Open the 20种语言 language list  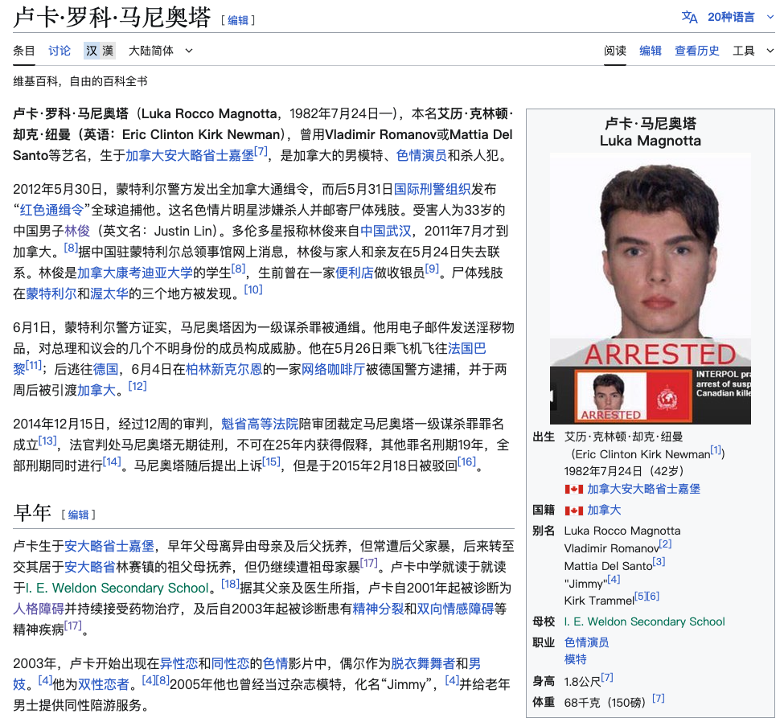(730, 17)
